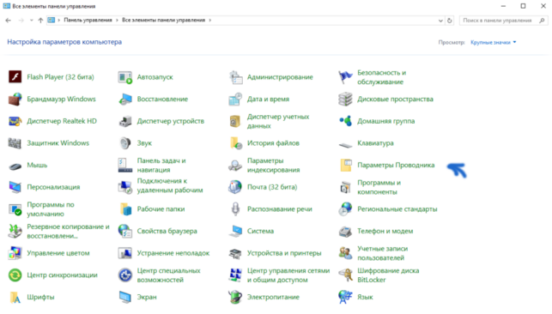Open Подключения к удаленным рабочим link

pos(170,185)
